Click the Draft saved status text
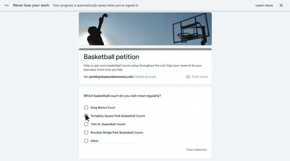The width and height of the screenshot is (290, 161). [x=200, y=77]
